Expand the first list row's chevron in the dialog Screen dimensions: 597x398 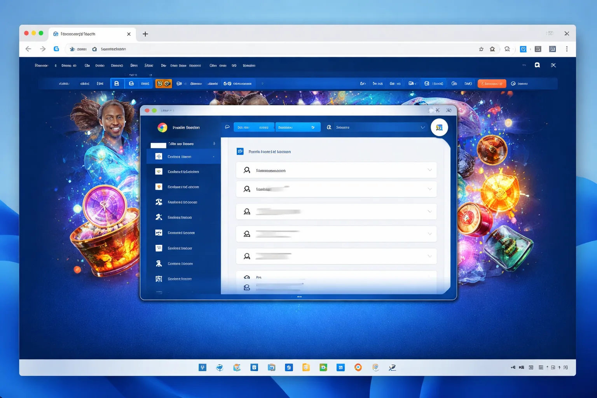pos(429,170)
